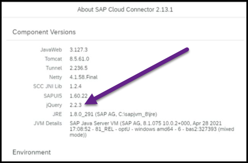Click the SCC JNI Lib value 1.2.4
The image size is (248, 163).
click(75, 86)
